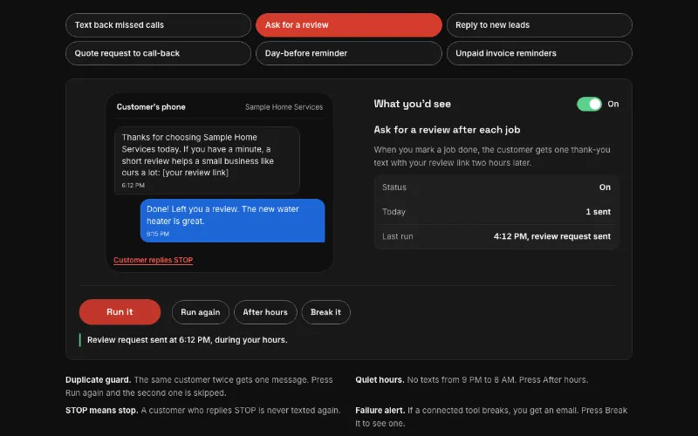The width and height of the screenshot is (698, 436).
Task: Click the 6:15 PM timestamp in blue bubble
Action: [x=158, y=234]
